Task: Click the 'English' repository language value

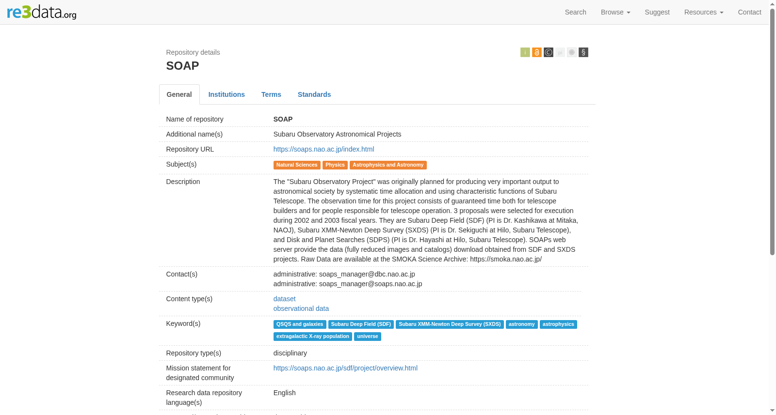Action: 284,393
